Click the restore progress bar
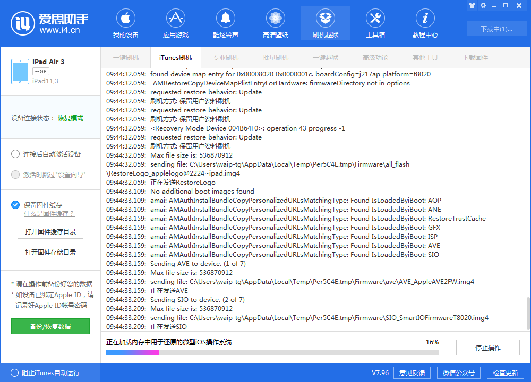The height and width of the screenshot is (382, 531). [x=272, y=353]
